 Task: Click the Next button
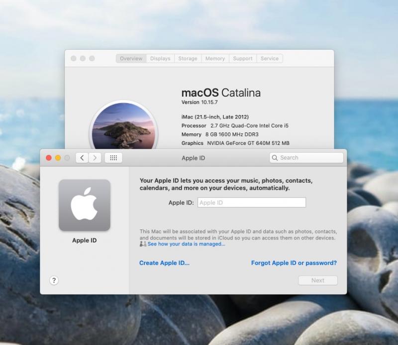(x=318, y=280)
